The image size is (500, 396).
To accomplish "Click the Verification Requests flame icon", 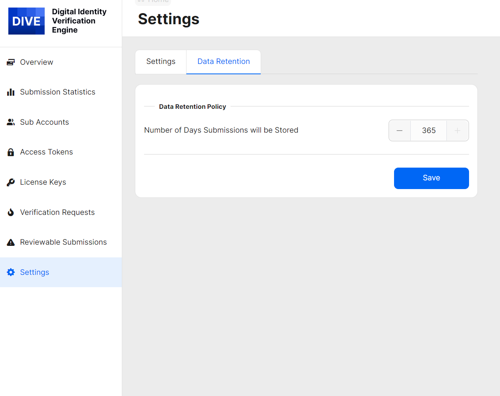I will pyautogui.click(x=11, y=212).
